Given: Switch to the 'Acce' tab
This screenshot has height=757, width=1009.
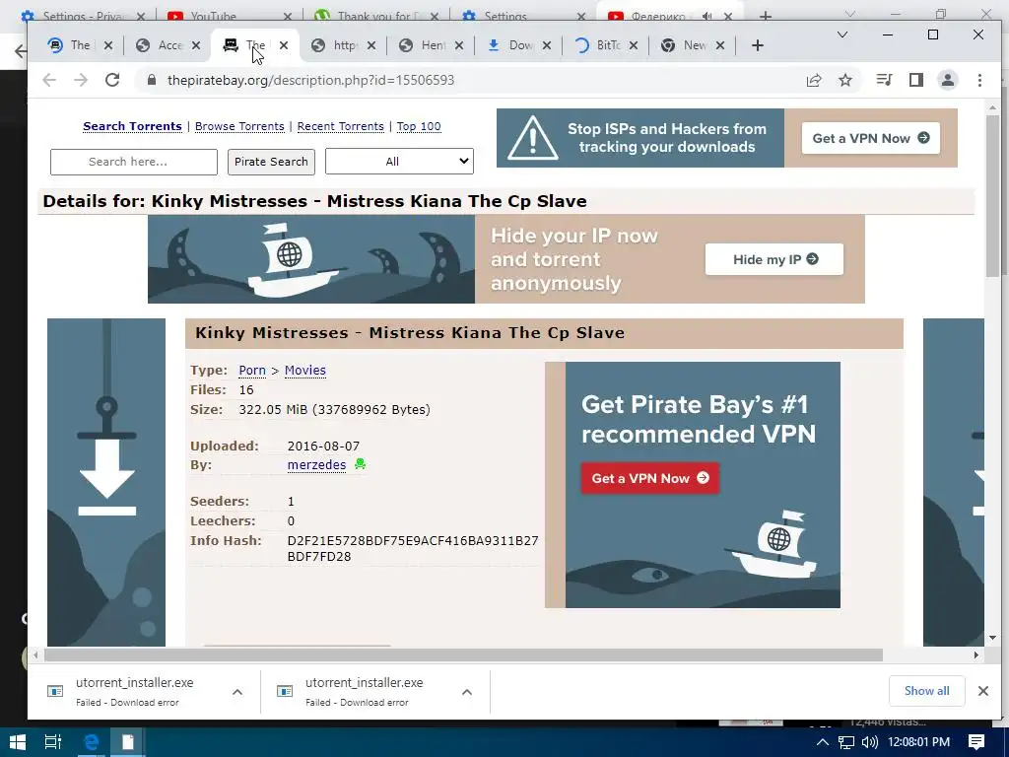Looking at the screenshot, I should click(x=168, y=45).
